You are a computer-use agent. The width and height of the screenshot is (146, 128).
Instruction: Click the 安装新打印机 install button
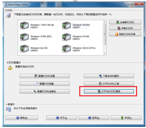pos(125,22)
